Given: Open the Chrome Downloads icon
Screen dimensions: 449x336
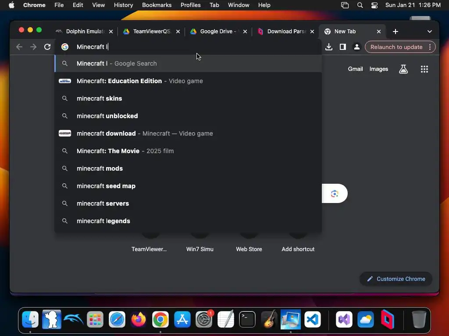Looking at the screenshot, I should tap(329, 47).
